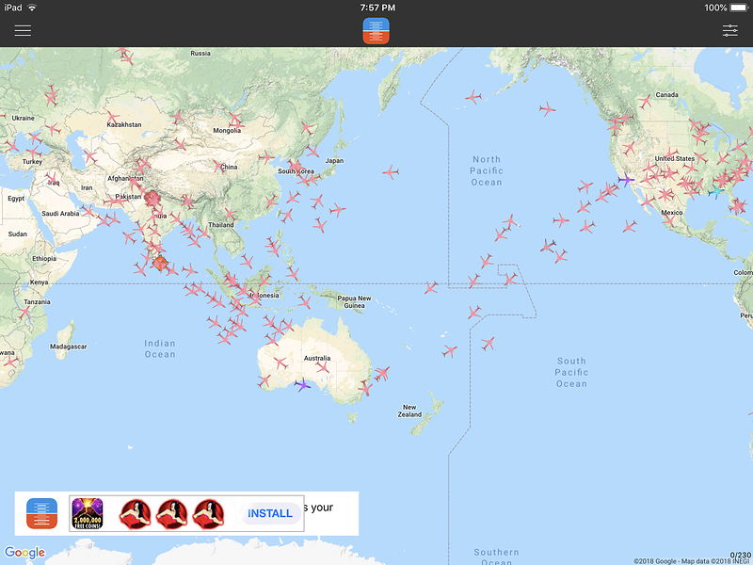Click the Indian Ocean label

pos(160,348)
